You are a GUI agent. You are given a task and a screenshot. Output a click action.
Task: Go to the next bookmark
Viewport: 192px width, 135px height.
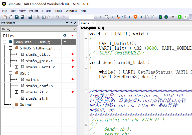pyautogui.click(x=141, y=17)
